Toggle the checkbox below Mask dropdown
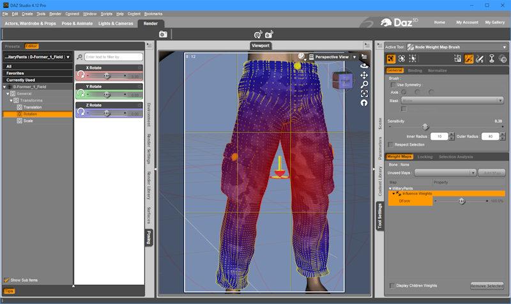511x304 pixels. pyautogui.click(x=404, y=109)
